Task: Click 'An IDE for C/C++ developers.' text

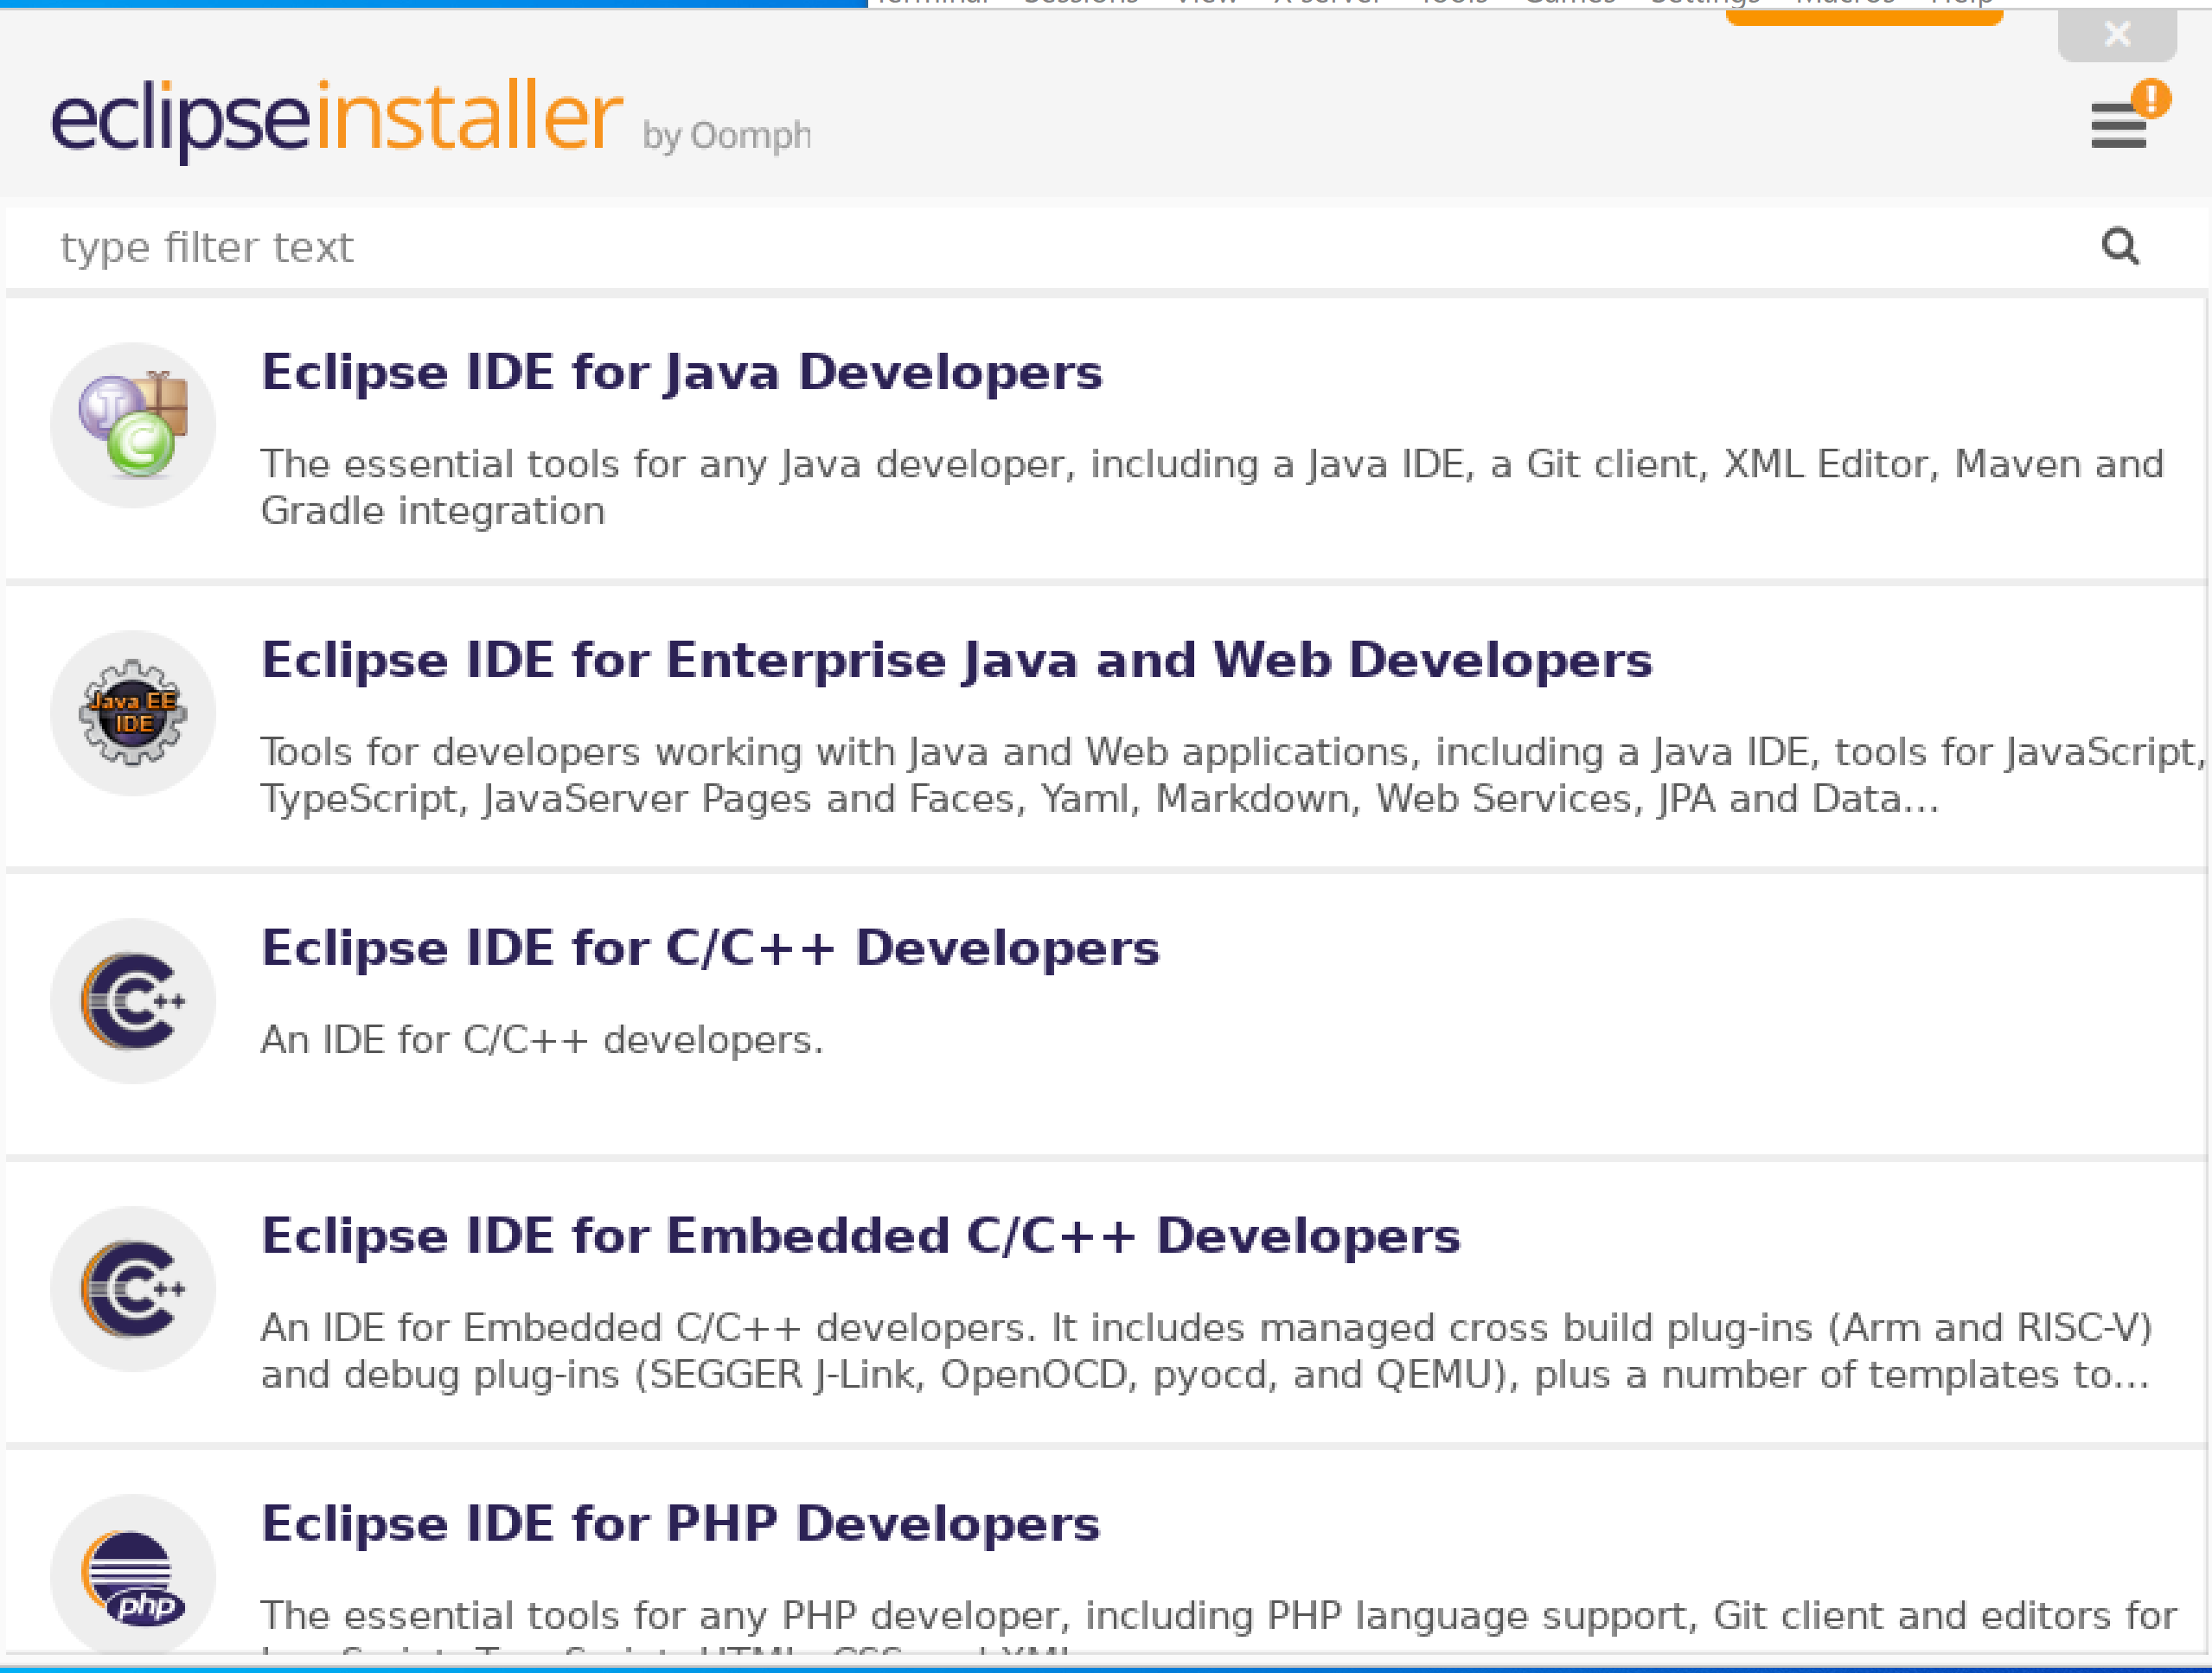Action: [542, 1040]
